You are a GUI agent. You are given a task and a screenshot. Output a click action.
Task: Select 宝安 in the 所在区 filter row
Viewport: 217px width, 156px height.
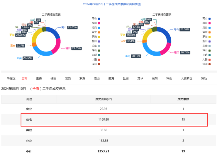(x=39, y=79)
